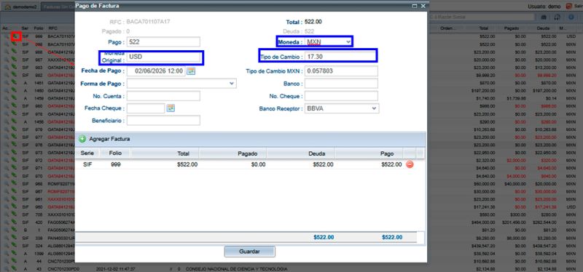Image resolution: width=583 pixels, height=272 pixels.
Task: Open the Banco Receptor dropdown showing BBVA
Action: coord(374,108)
